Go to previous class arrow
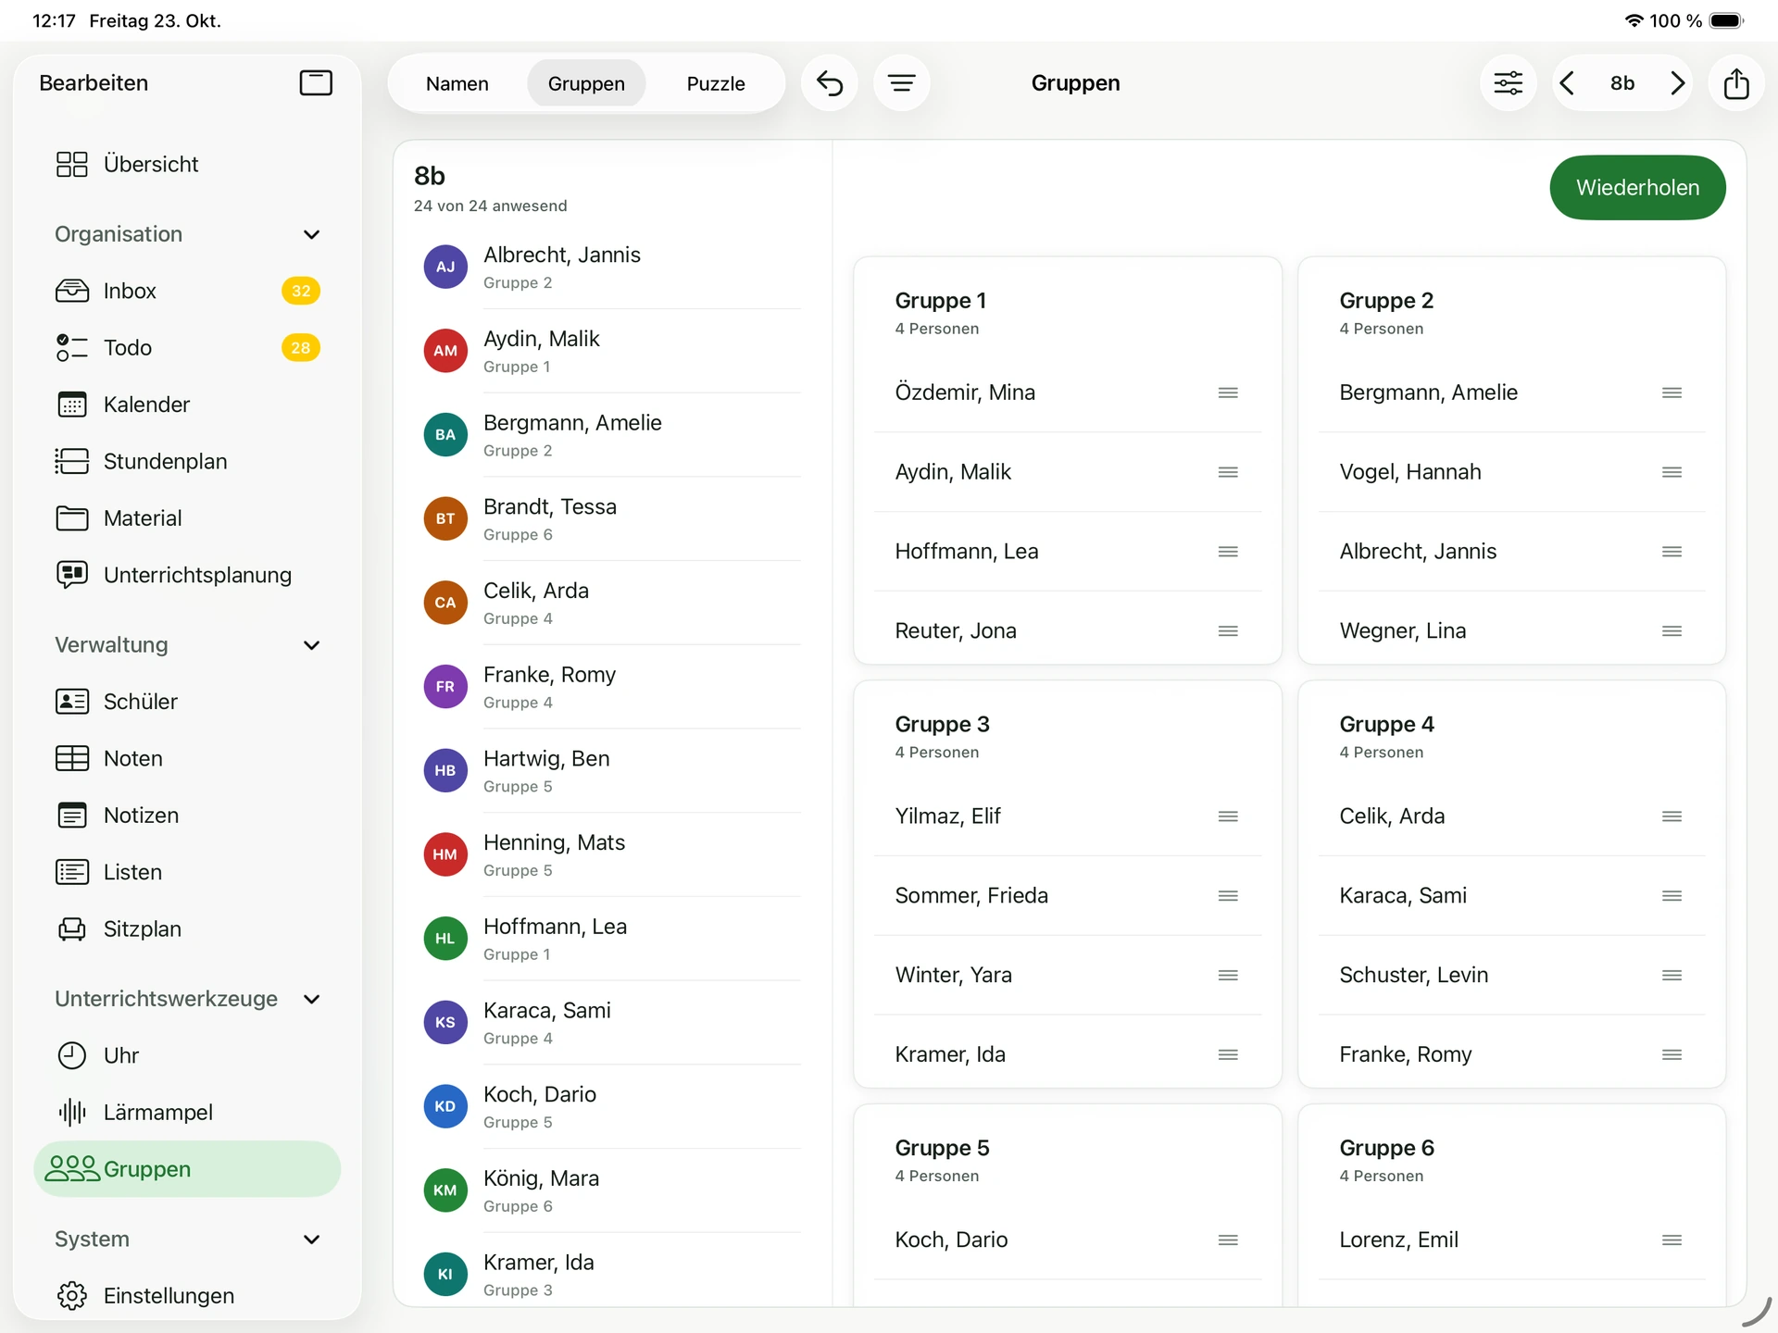1778x1333 pixels. [x=1567, y=83]
